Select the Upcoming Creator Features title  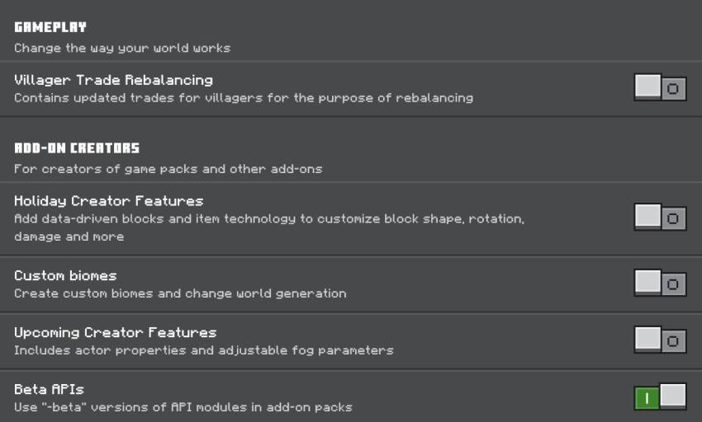115,333
